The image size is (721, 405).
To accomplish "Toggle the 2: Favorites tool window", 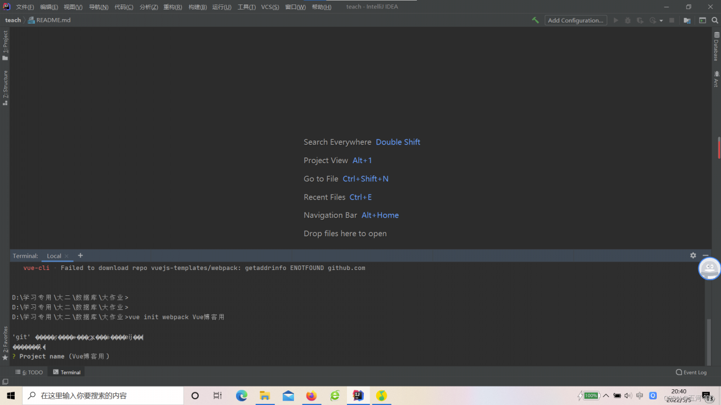I will point(5,343).
